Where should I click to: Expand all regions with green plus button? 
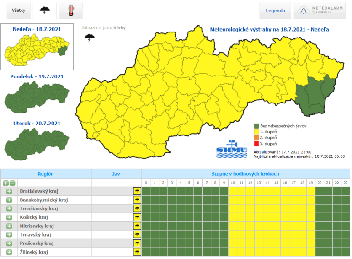pos(5,183)
